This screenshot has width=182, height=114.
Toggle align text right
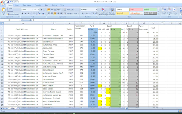[55, 13]
